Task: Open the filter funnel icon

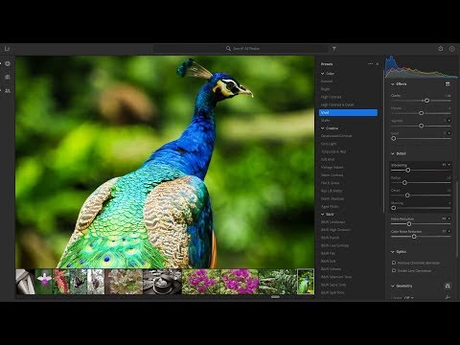Action: [334, 49]
